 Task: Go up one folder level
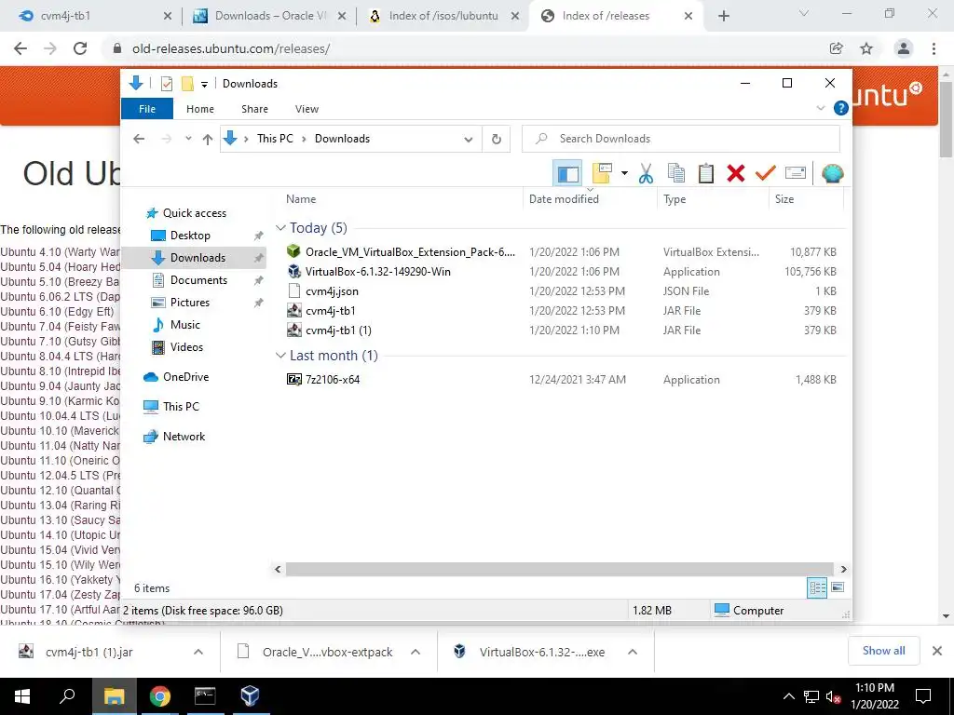pyautogui.click(x=208, y=140)
